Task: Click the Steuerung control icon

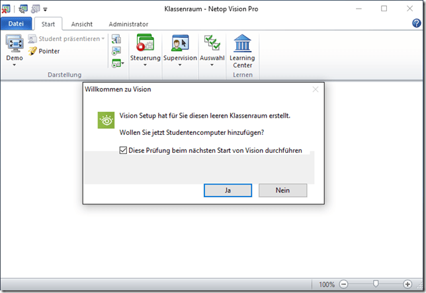Action: tap(145, 43)
